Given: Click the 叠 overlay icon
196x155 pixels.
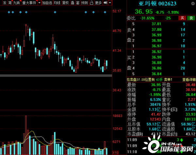Looking at the screenshot, I should point(73,3).
